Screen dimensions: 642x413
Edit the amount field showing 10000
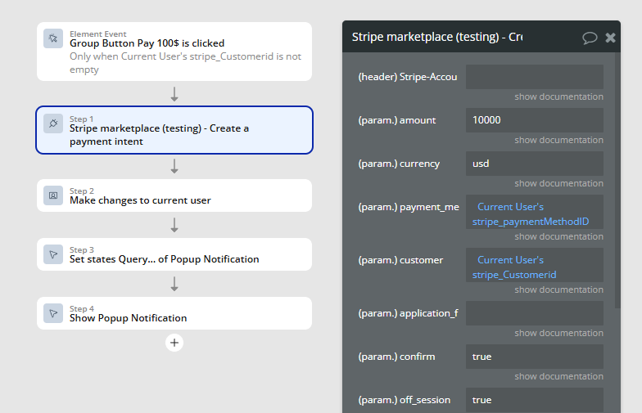534,120
